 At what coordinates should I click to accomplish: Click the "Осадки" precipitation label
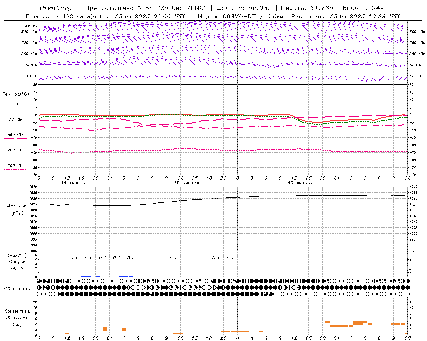pyautogui.click(x=17, y=262)
